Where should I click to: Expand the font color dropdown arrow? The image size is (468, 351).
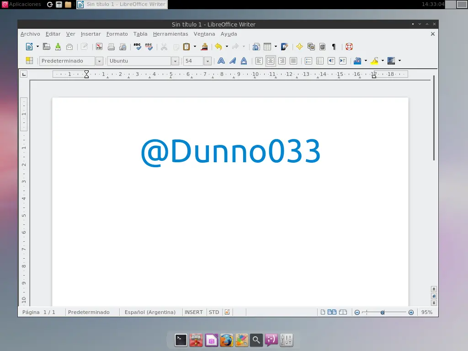(366, 61)
